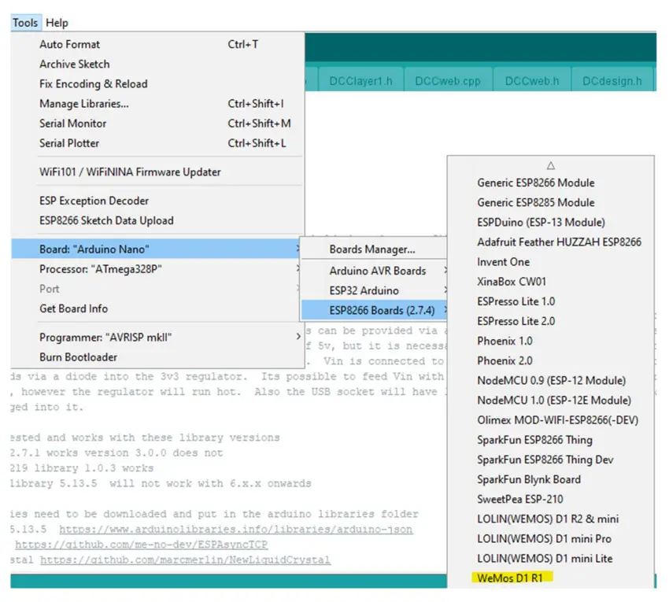Expand the Port submenu
The height and width of the screenshot is (602, 669).
[50, 289]
